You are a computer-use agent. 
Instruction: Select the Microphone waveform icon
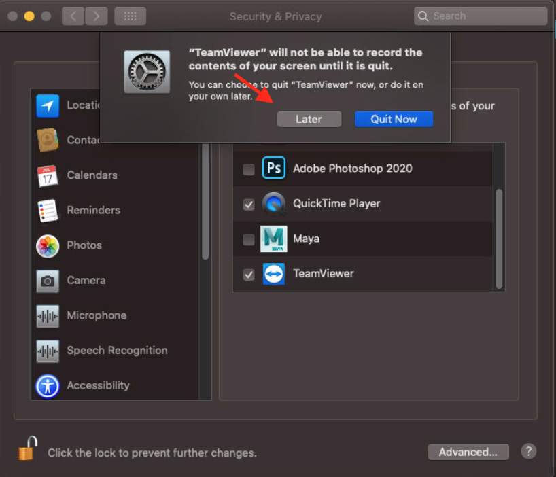tap(48, 316)
